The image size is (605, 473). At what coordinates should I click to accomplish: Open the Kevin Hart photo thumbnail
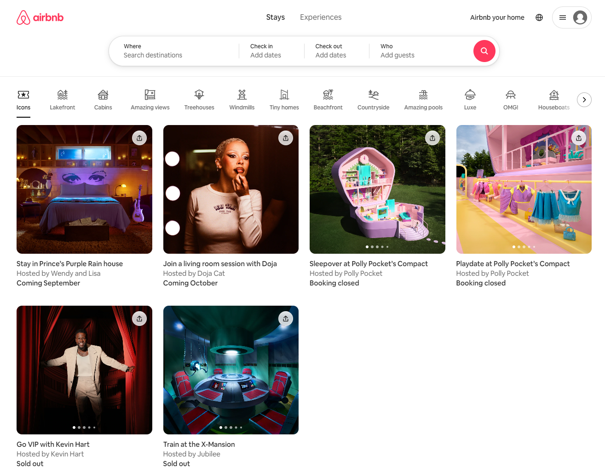coord(84,370)
